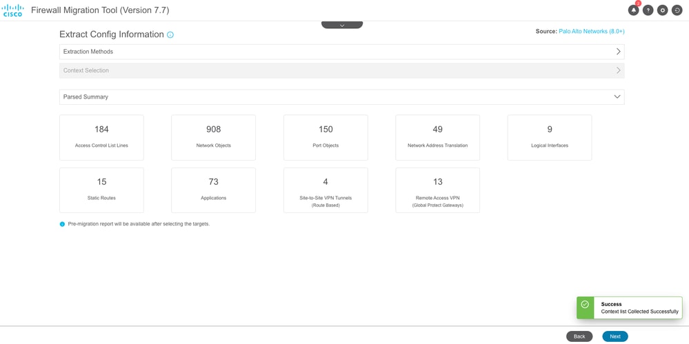Screen dimensions: 689x344
Task: Open the Palo Alto Networks (8.0+) source link
Action: pyautogui.click(x=592, y=32)
